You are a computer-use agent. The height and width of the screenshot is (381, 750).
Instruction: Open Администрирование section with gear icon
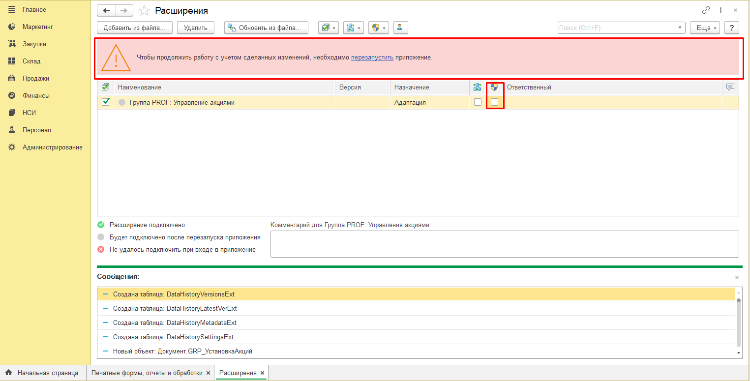point(52,147)
